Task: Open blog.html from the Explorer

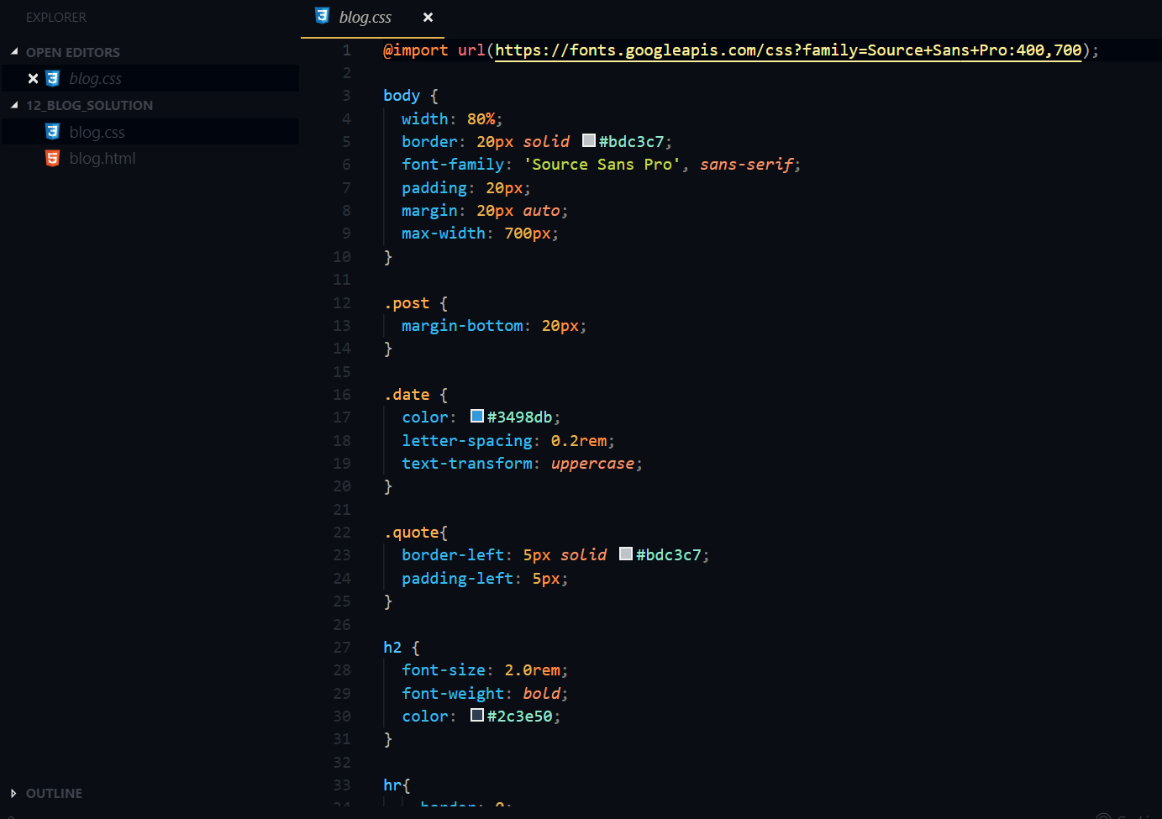Action: coord(102,158)
